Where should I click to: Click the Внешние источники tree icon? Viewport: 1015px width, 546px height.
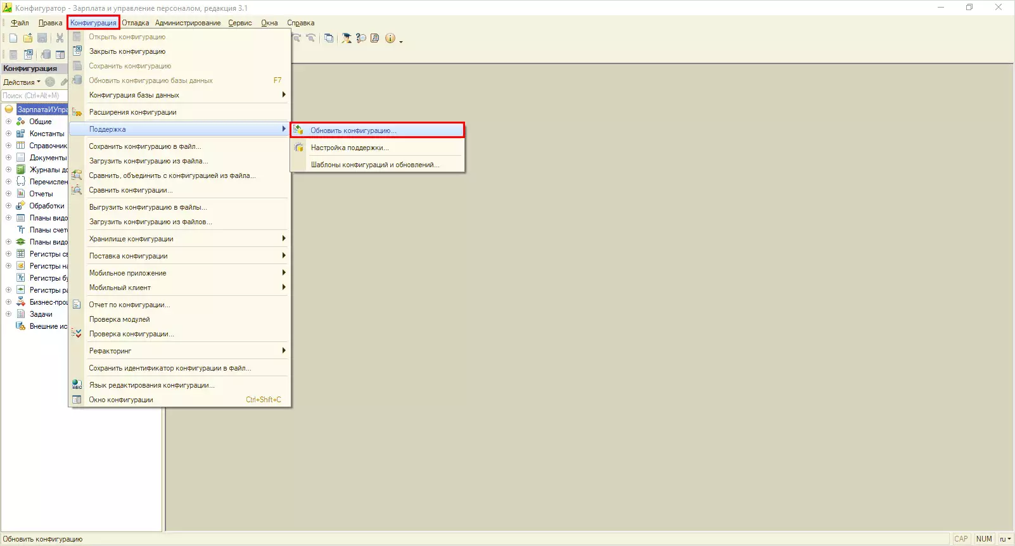click(x=21, y=326)
